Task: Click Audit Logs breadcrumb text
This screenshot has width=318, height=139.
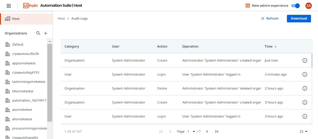Action: (80, 18)
